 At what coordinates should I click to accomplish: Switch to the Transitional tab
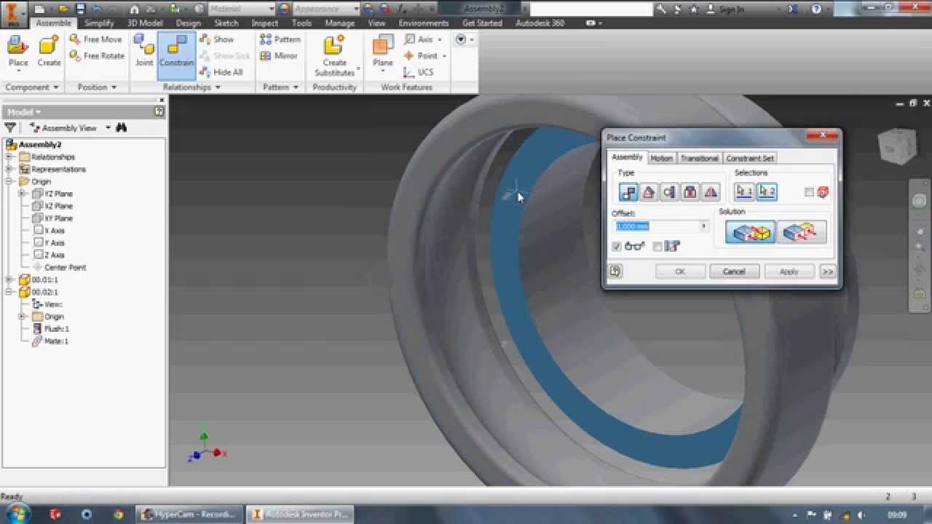point(699,158)
